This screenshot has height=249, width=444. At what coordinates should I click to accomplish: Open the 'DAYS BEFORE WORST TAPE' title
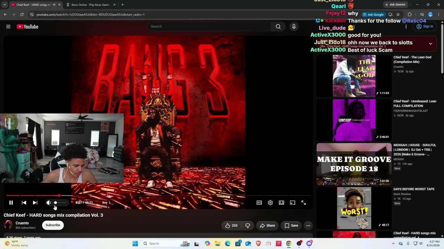click(414, 189)
